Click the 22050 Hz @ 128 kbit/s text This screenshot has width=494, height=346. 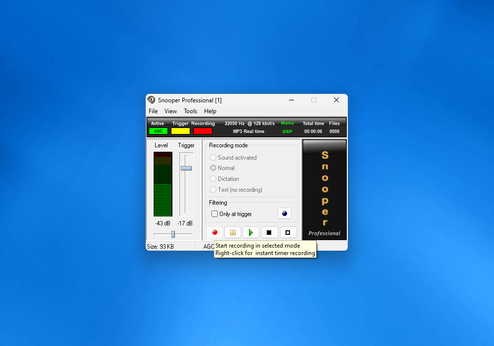point(249,124)
